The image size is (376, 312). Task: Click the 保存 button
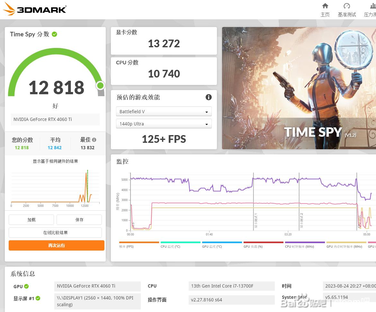pos(79,220)
